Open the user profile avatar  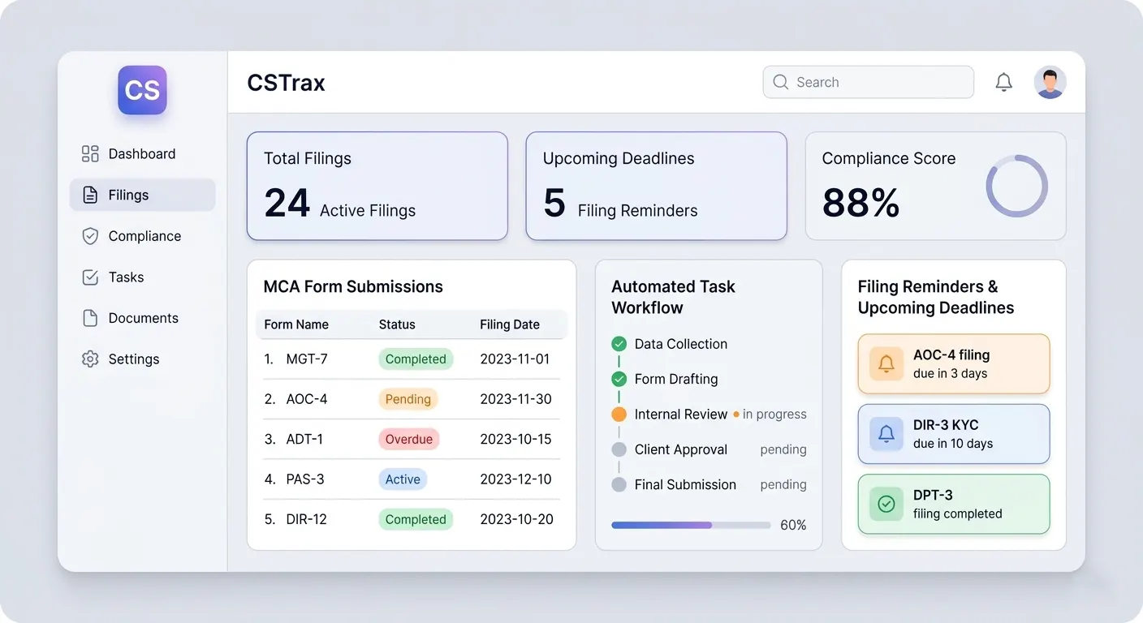[1050, 82]
